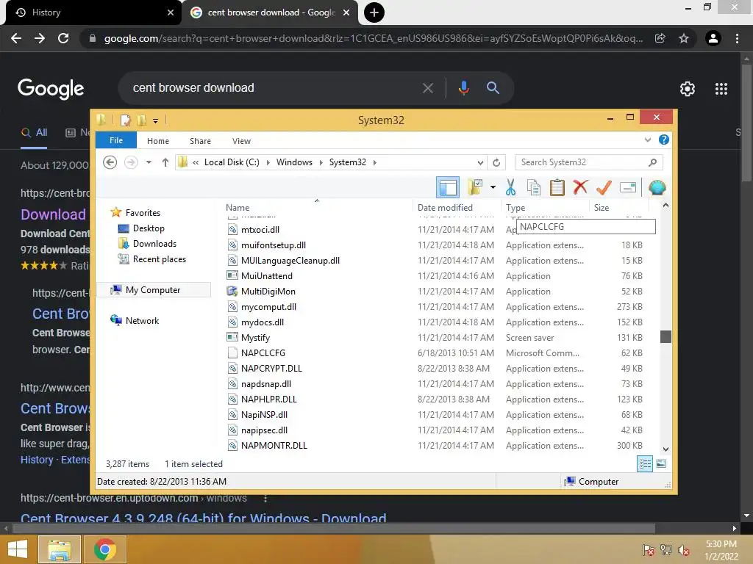
Task: Open a new Chrome tab
Action: click(x=374, y=12)
